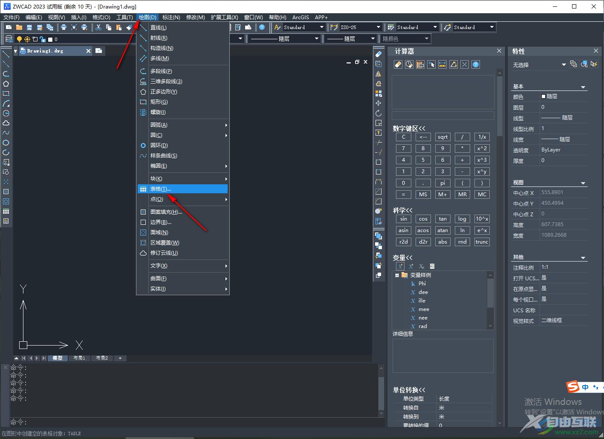Image resolution: width=604 pixels, height=439 pixels.
Task: Click the calculator input field
Action: pos(443,116)
